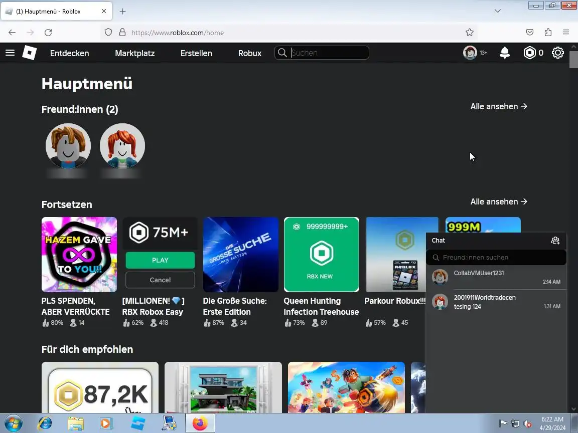Screen dimensions: 578x433
Task: Click the green PLAY button
Action: click(x=160, y=260)
